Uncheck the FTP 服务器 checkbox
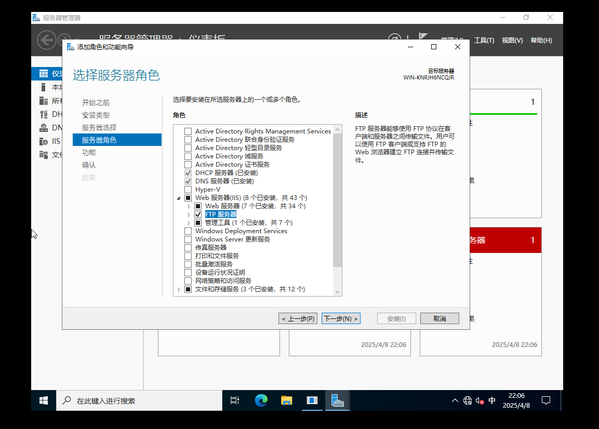The image size is (599, 429). click(198, 214)
